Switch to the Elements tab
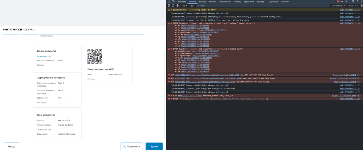The image size is (363, 150). click(182, 1)
